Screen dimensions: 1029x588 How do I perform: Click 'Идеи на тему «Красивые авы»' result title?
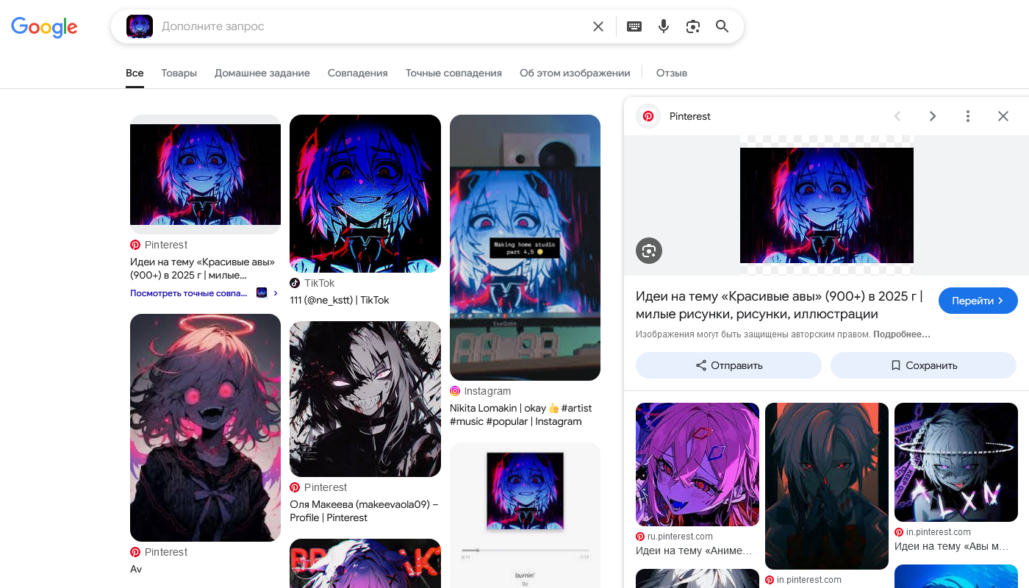pyautogui.click(x=203, y=268)
